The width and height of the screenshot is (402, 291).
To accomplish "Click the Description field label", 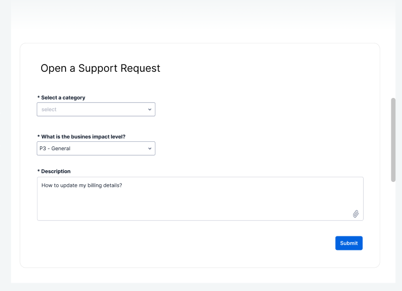I will (x=56, y=171).
